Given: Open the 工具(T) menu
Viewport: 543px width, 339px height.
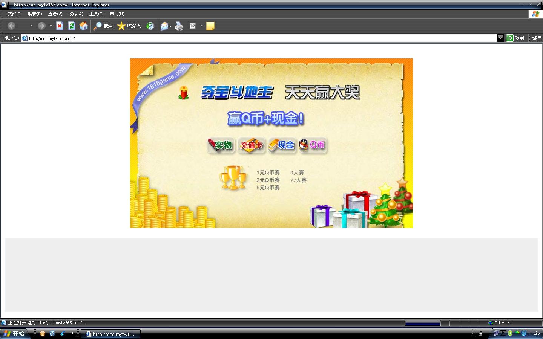Looking at the screenshot, I should point(96,14).
